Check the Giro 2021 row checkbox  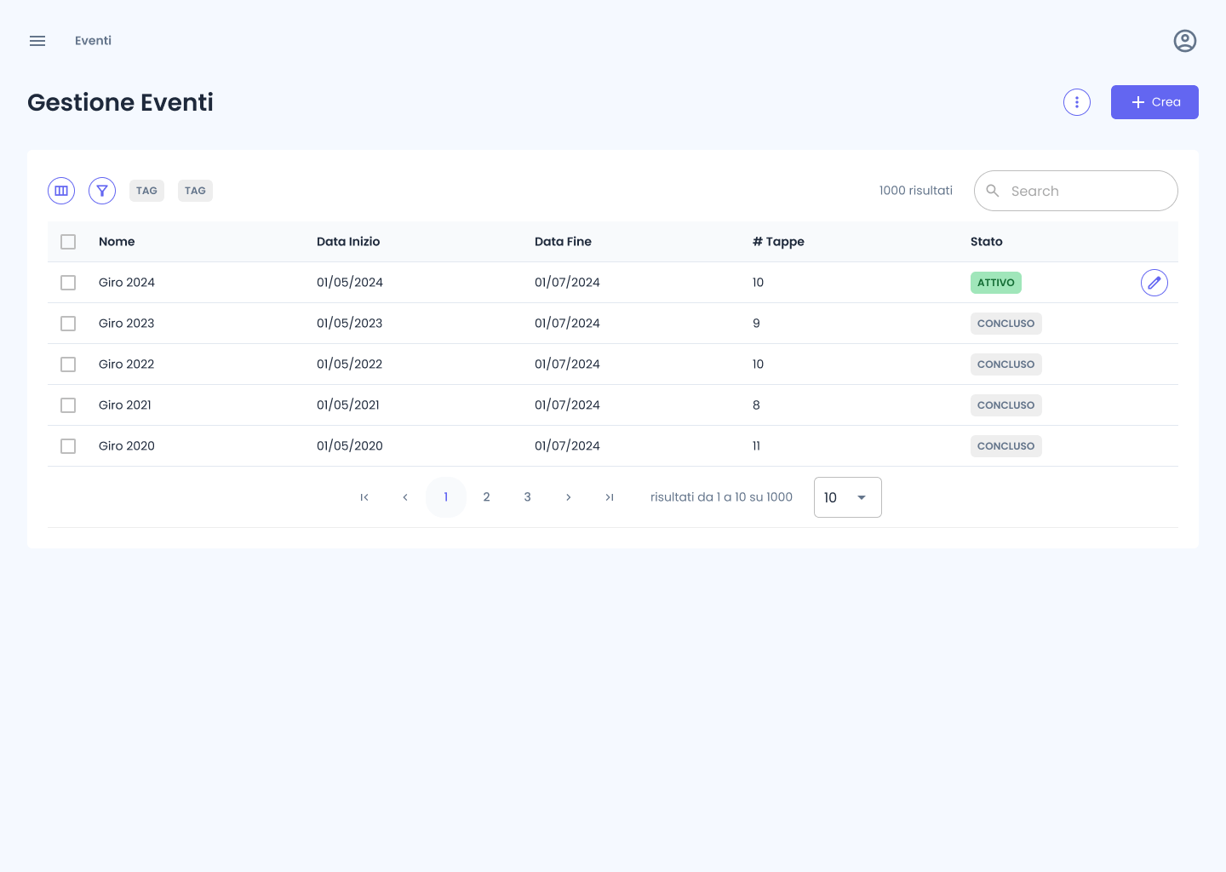(68, 405)
